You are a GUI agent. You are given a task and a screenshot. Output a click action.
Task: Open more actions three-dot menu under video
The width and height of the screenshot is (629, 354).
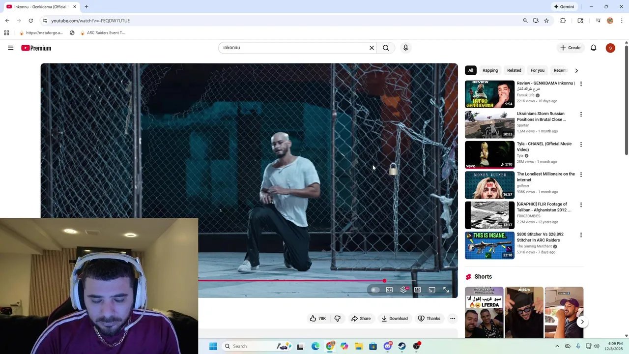click(453, 319)
